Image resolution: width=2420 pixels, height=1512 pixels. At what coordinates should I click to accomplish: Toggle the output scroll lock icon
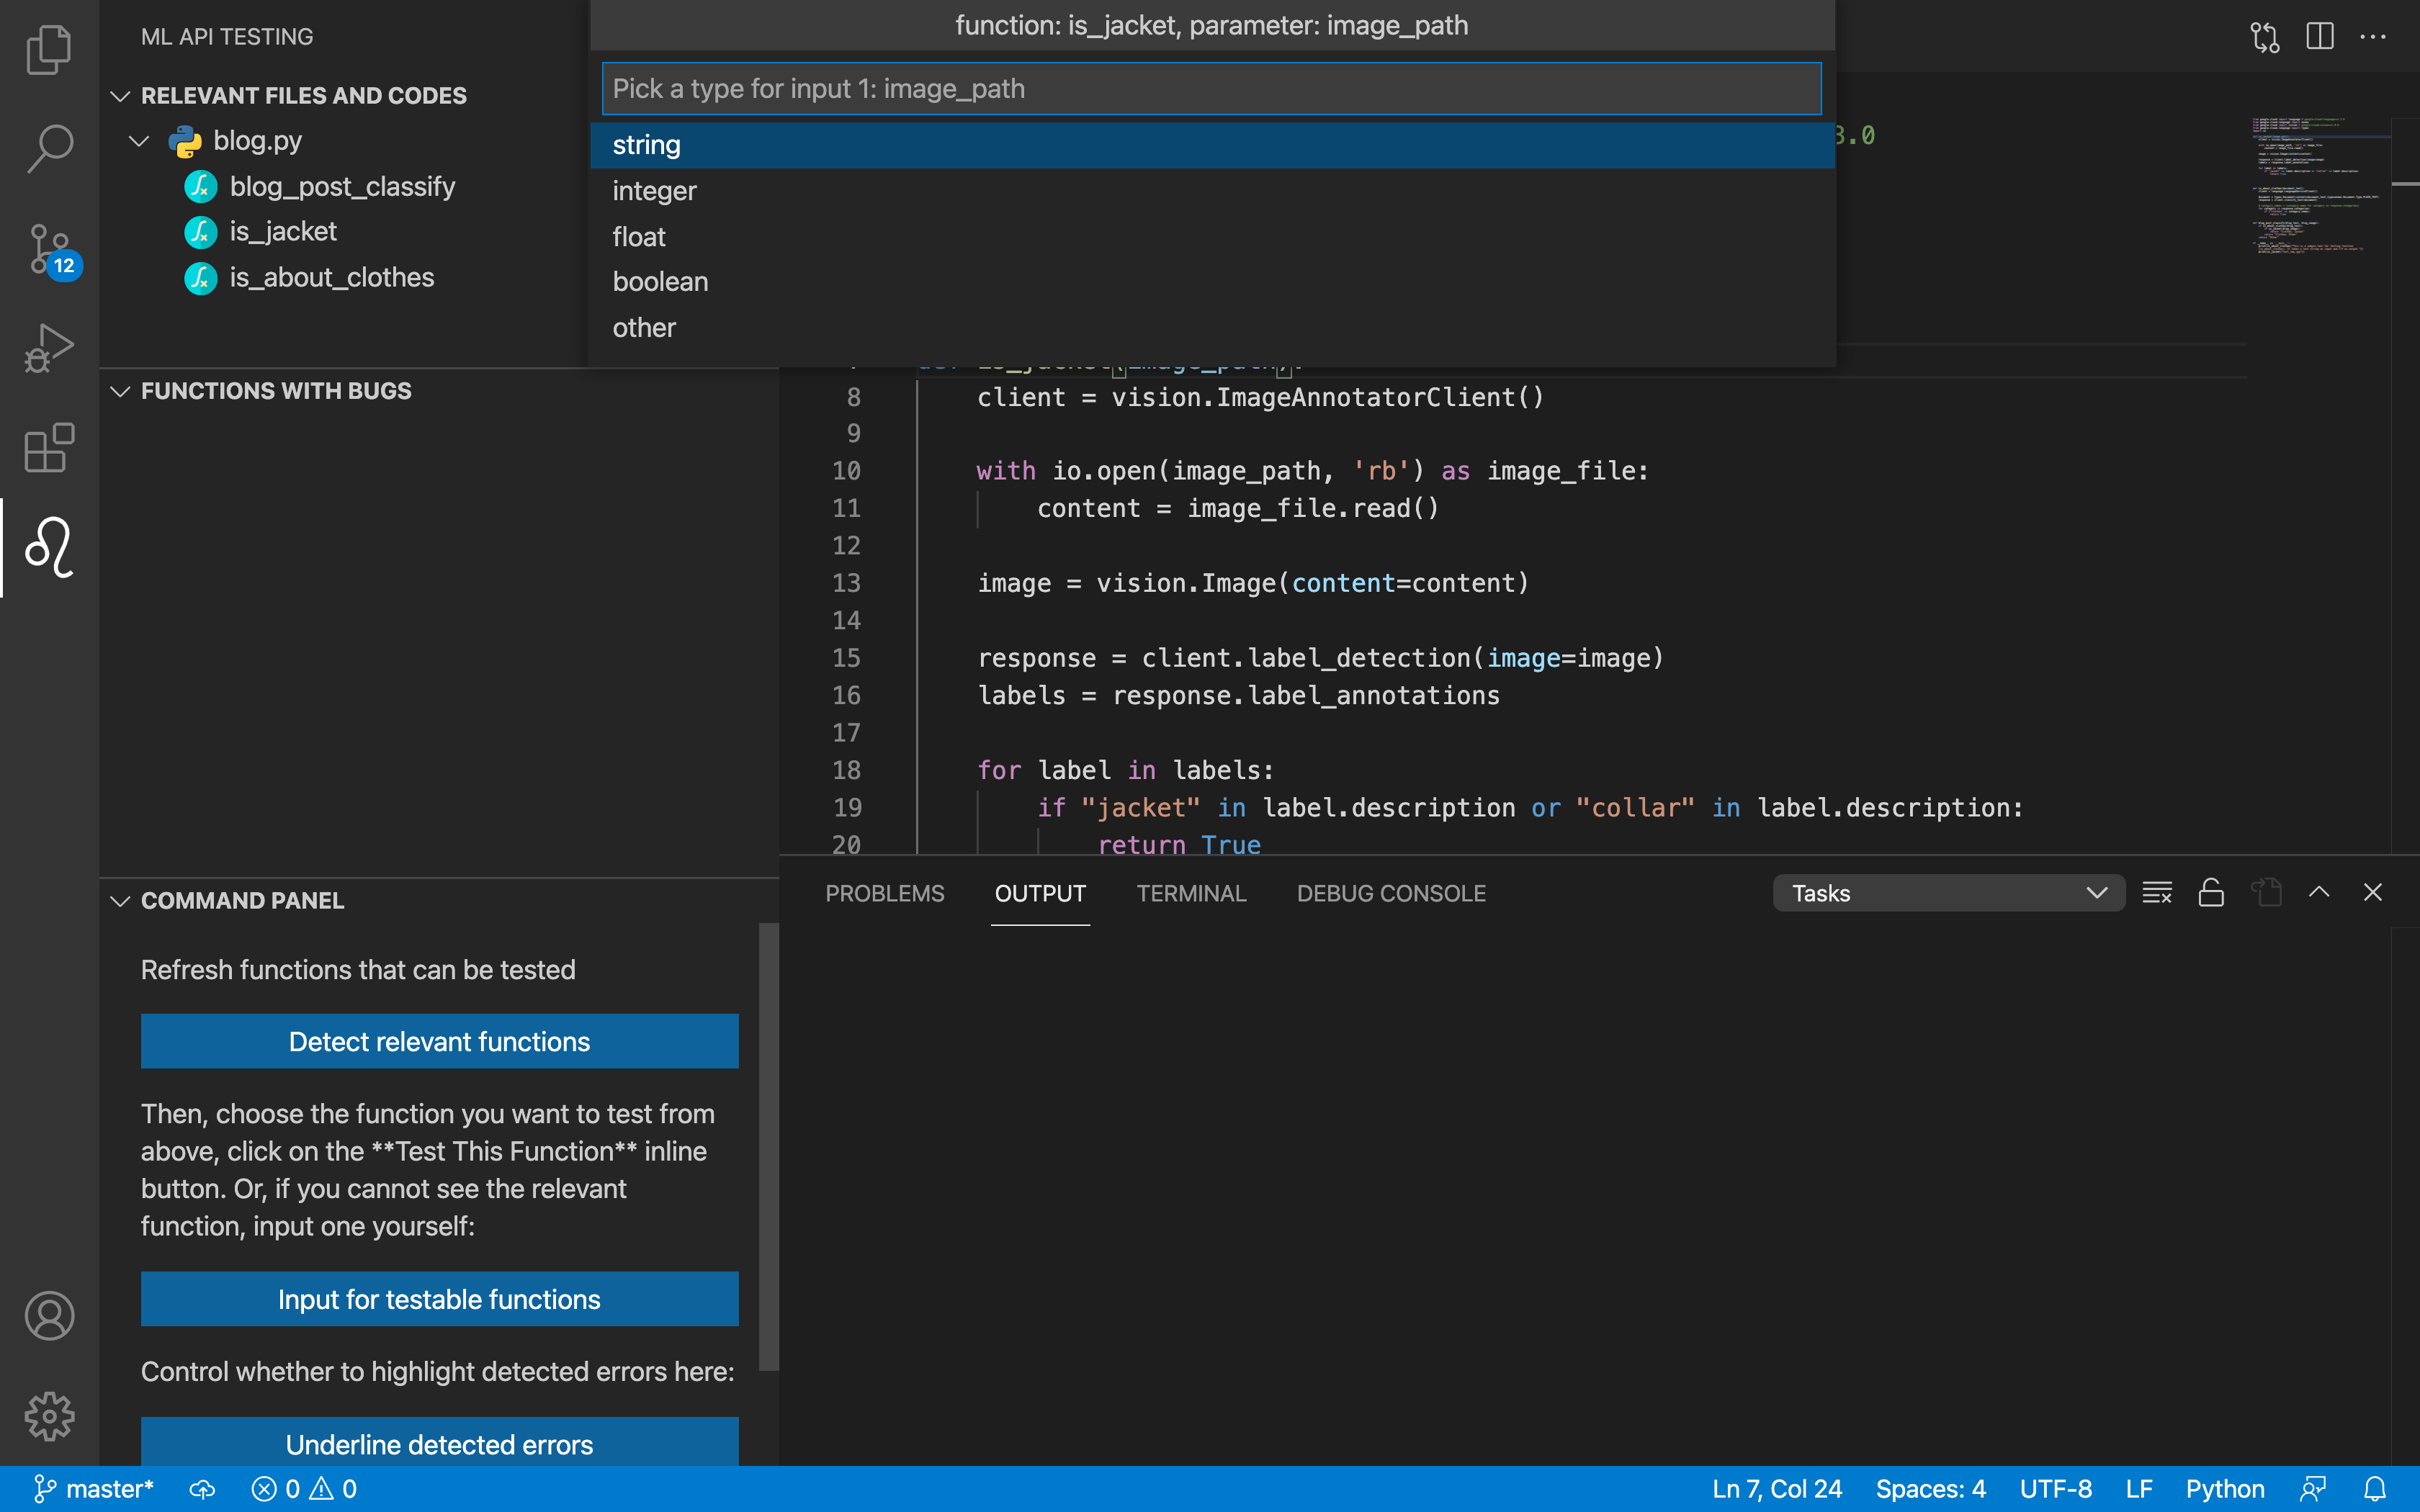(2211, 893)
